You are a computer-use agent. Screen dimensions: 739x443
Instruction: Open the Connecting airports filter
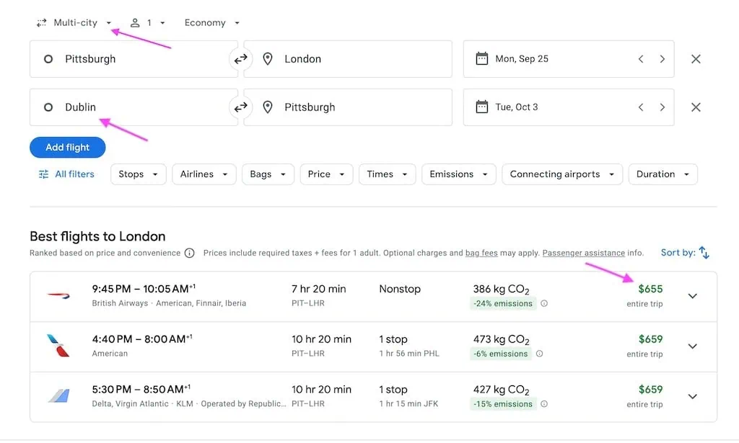tap(561, 174)
